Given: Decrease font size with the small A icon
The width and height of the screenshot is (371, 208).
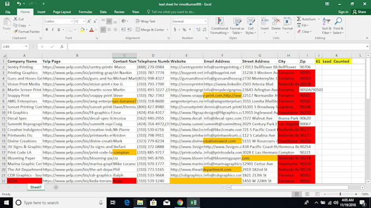Looking at the screenshot, I should (95, 21).
